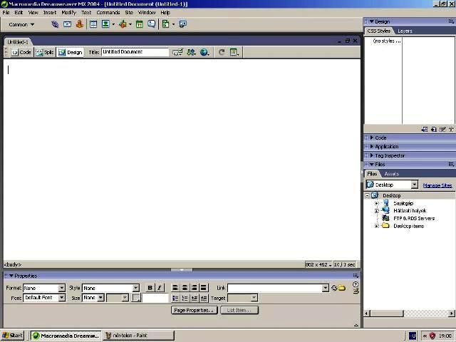
Task: Insert a Named Anchor
Action: pyautogui.click(x=80, y=24)
